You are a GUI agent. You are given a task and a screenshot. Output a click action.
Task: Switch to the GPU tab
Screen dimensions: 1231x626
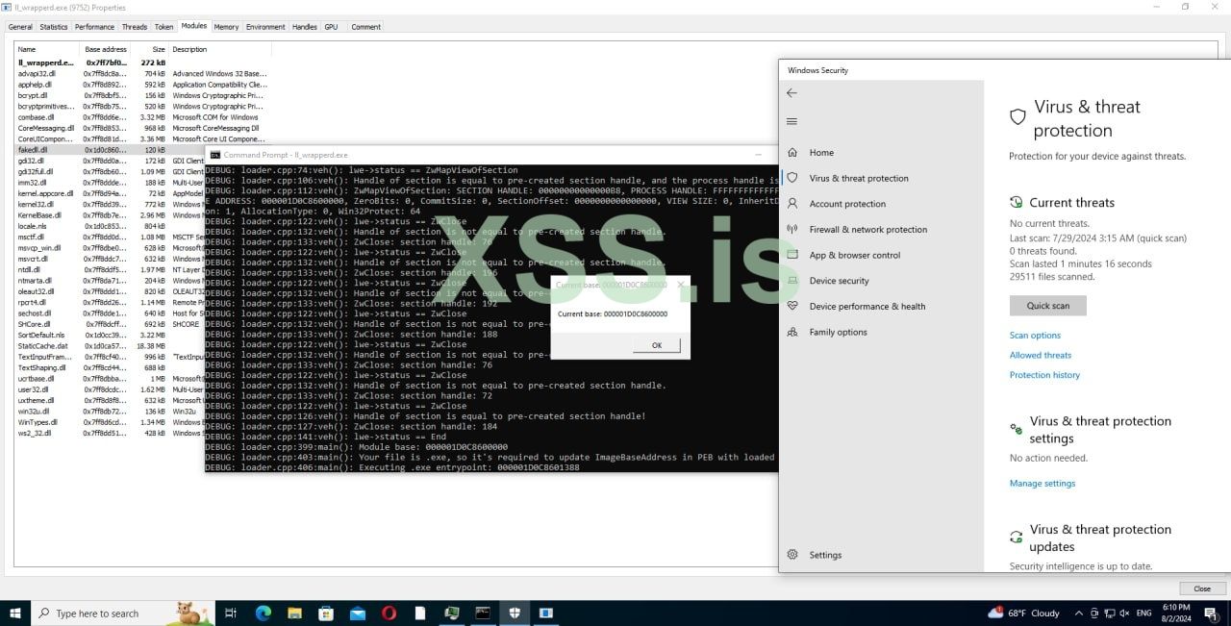[331, 27]
